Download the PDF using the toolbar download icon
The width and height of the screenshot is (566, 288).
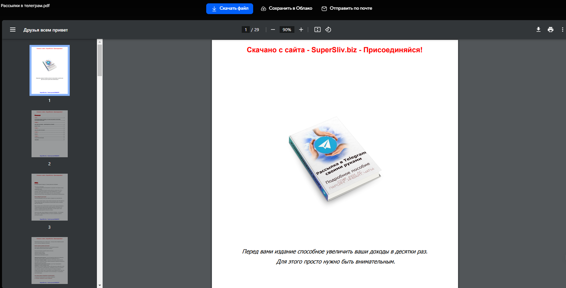click(x=539, y=30)
